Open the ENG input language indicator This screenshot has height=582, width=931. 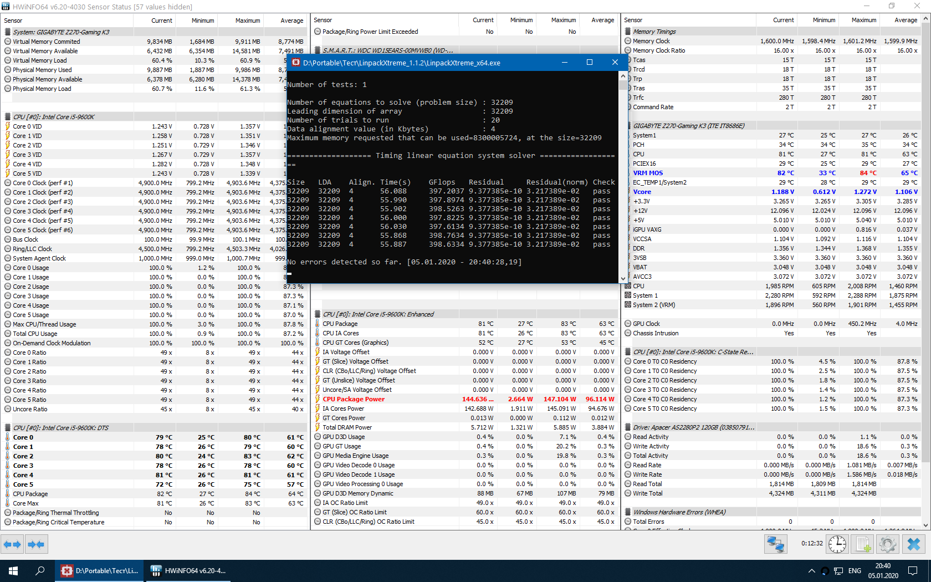pos(855,571)
